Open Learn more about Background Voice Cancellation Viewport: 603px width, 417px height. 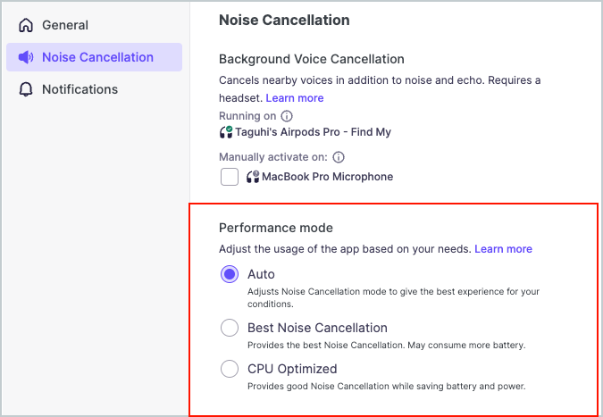tap(295, 97)
